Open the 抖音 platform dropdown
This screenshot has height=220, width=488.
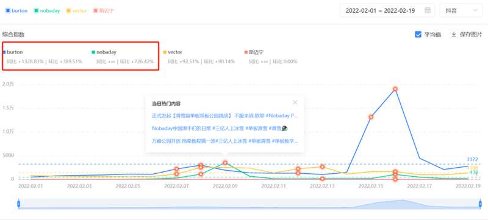tap(461, 10)
